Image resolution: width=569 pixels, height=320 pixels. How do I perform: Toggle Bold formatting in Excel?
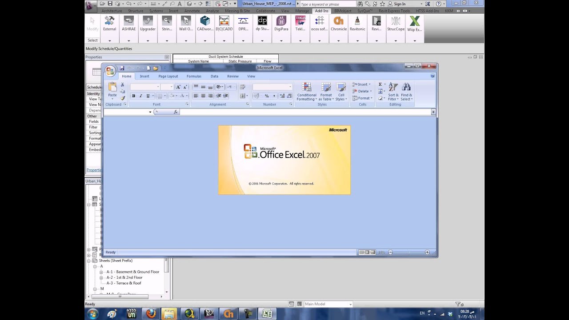pyautogui.click(x=133, y=96)
